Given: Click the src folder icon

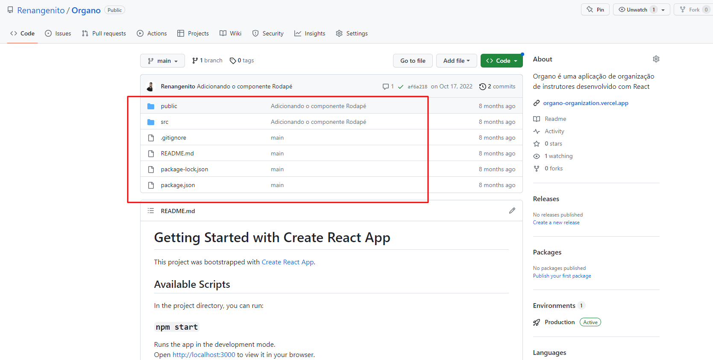Looking at the screenshot, I should point(151,122).
